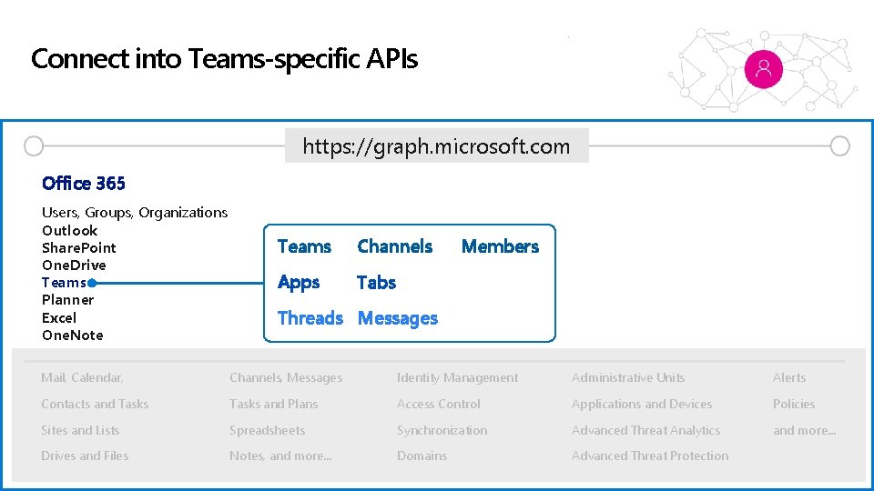Screen dimensions: 874x491
Task: Click 'Advanced Threat Analytics' grayed text
Action: (x=646, y=431)
